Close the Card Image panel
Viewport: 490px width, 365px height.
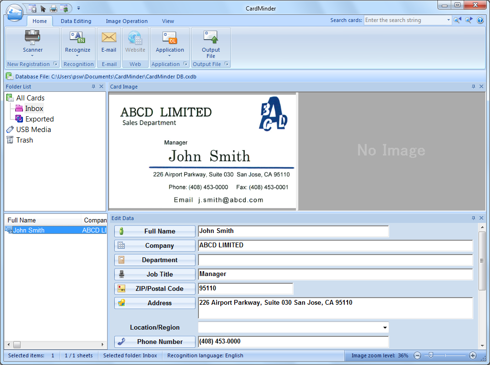(481, 87)
